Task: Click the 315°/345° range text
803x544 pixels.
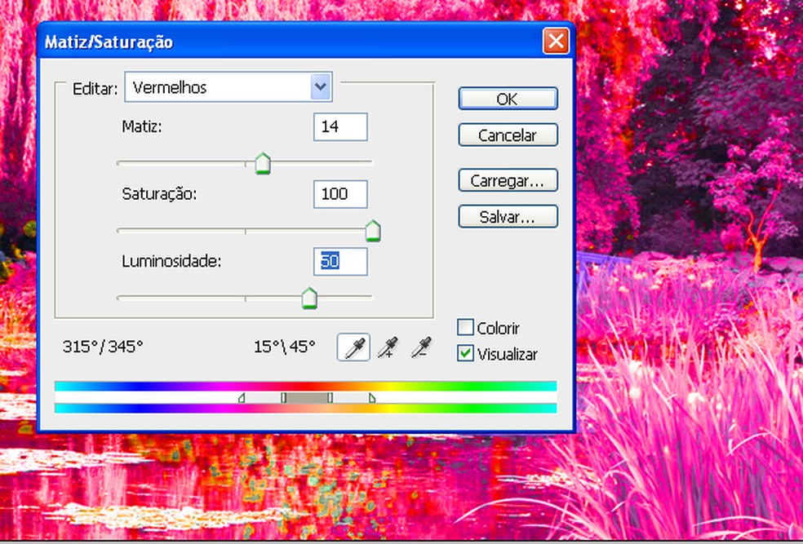Action: 103,347
